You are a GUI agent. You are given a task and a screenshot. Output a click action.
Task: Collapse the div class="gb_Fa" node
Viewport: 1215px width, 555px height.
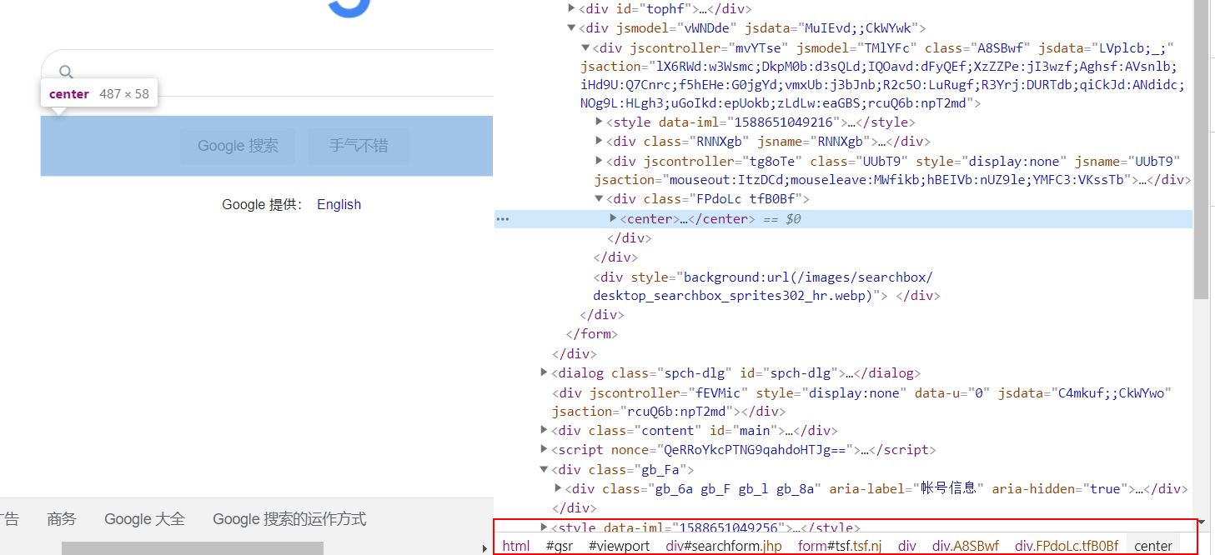point(545,469)
